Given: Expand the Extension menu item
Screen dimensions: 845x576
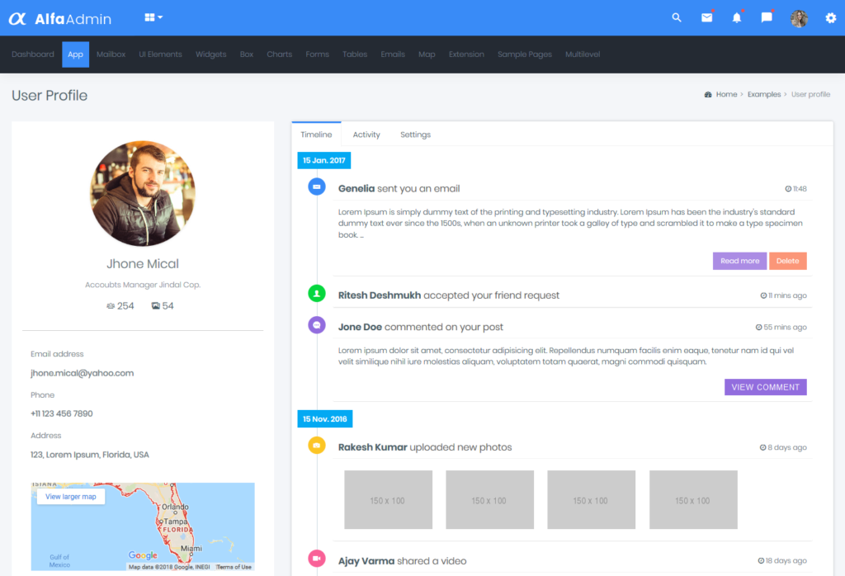Looking at the screenshot, I should (467, 54).
